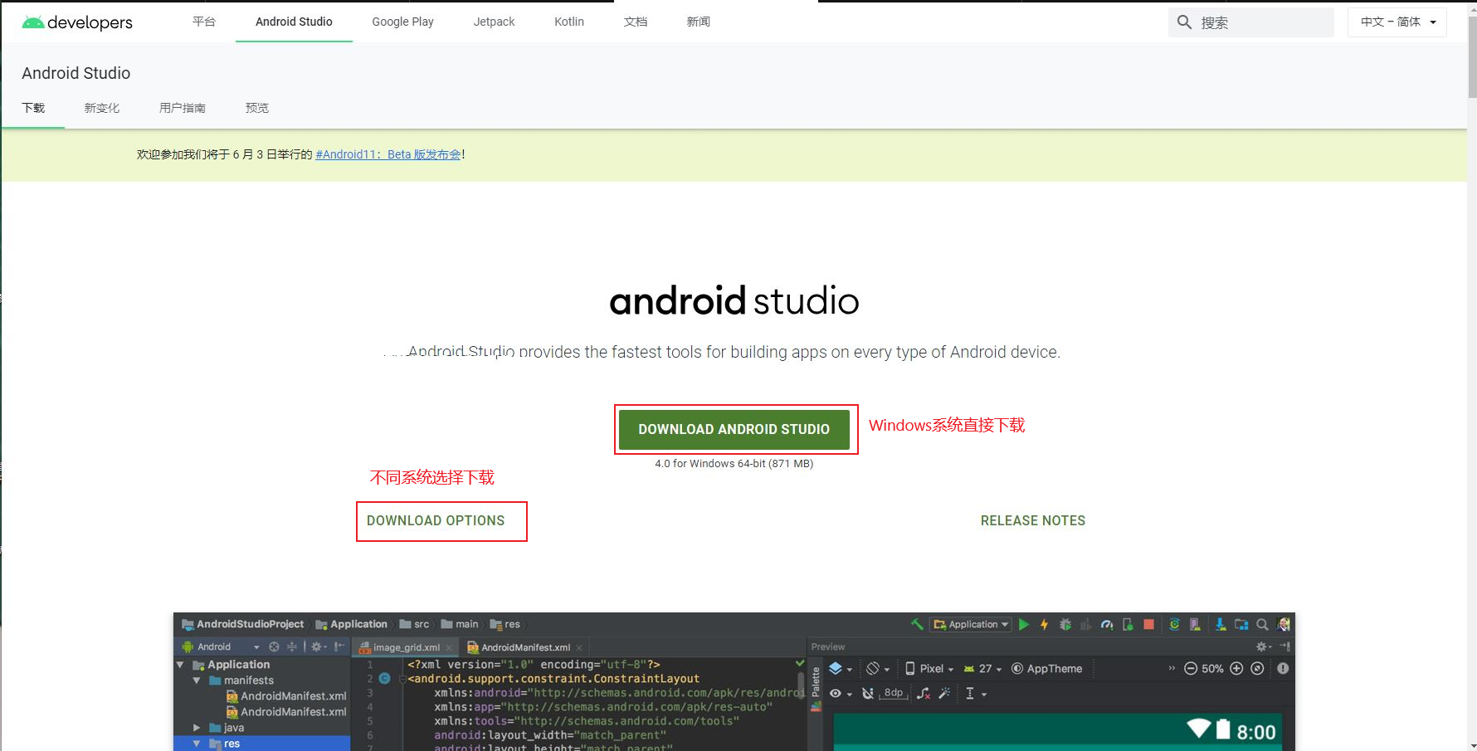Click the Hide project panel icon
Screen dimensions: 1477x751
coord(339,646)
